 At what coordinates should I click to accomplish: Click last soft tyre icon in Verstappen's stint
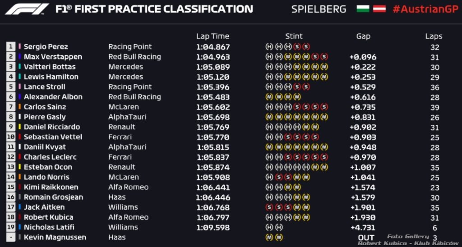(324, 57)
